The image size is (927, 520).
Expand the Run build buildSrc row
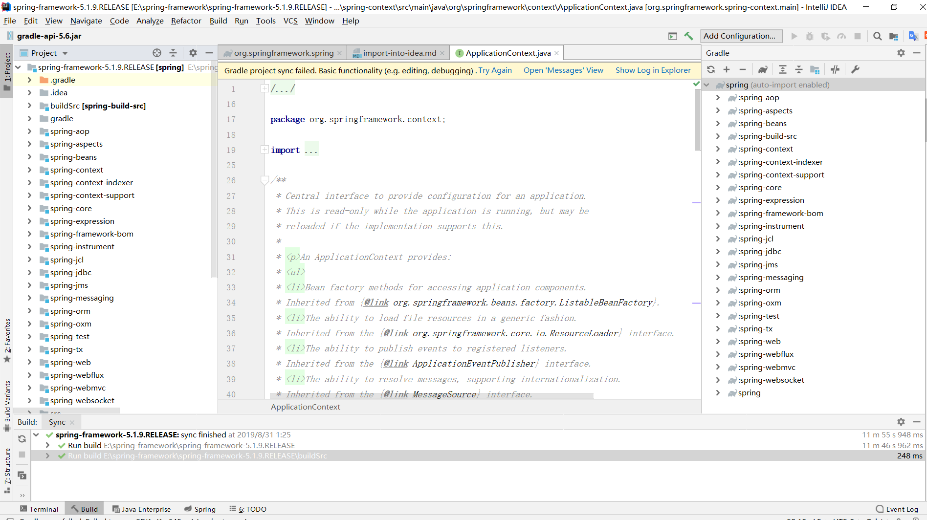(x=47, y=455)
